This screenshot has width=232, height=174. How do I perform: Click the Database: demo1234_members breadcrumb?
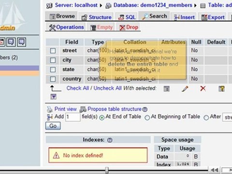(153, 5)
